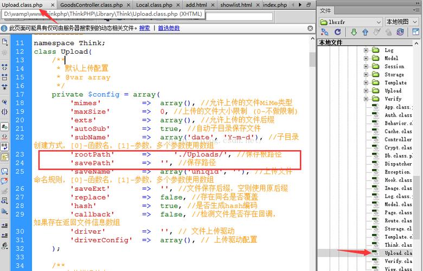
Task: Expand the Model folder
Action: click(366, 58)
